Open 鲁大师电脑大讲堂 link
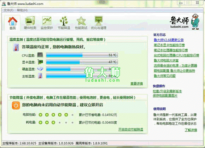Image resolution: width=205 pixels, height=148 pixels. 166,60
